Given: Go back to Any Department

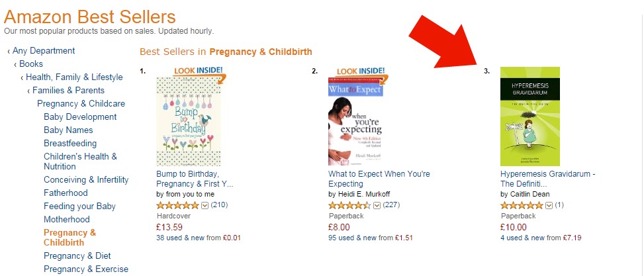Looking at the screenshot, I should point(44,51).
